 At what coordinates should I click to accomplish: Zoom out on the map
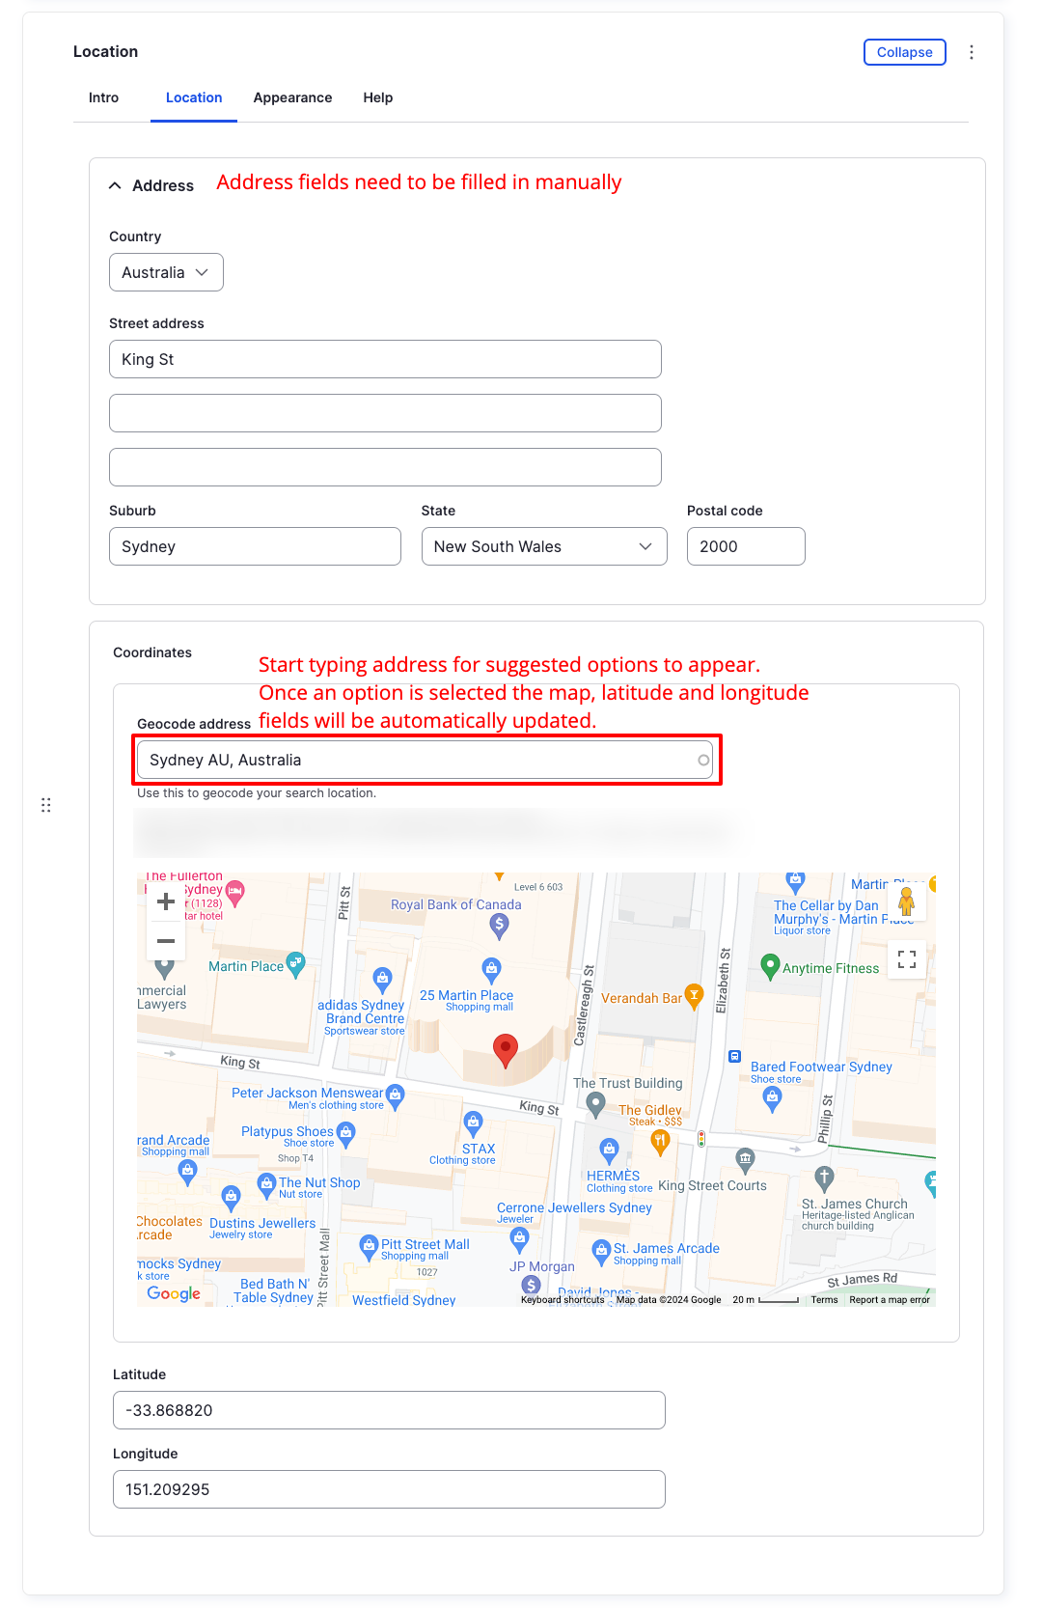pyautogui.click(x=166, y=941)
